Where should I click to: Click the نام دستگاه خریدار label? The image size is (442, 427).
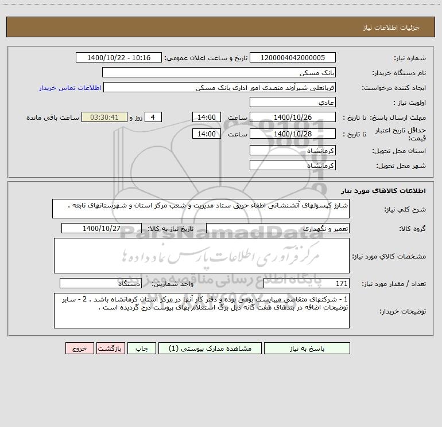(x=399, y=73)
